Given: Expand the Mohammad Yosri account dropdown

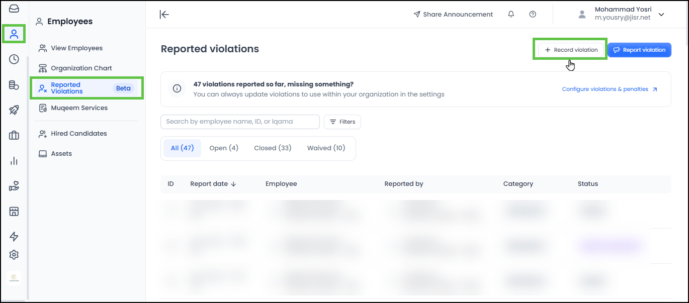Looking at the screenshot, I should click(x=661, y=15).
